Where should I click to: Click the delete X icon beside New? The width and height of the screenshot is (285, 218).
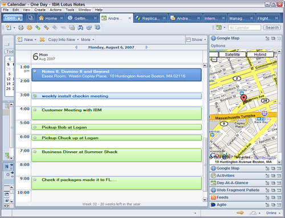point(42,39)
